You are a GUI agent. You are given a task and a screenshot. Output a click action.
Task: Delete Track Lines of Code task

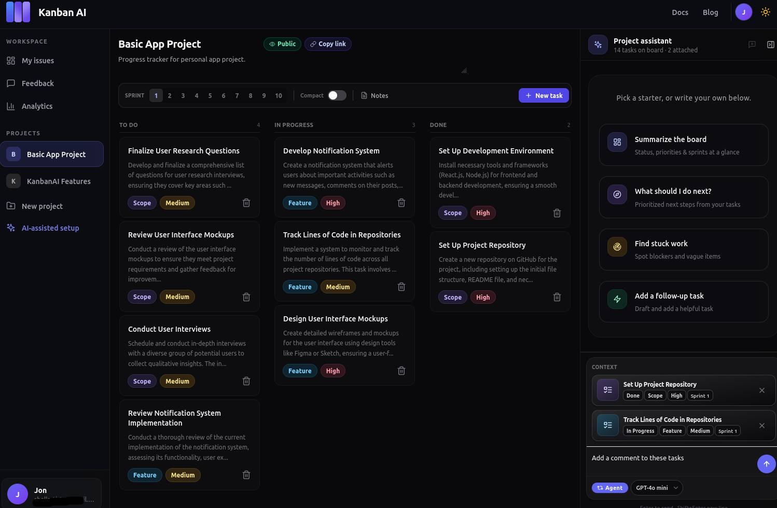tap(401, 287)
